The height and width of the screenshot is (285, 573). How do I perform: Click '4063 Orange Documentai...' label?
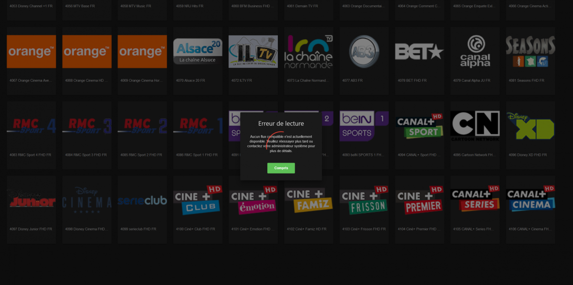point(364,6)
